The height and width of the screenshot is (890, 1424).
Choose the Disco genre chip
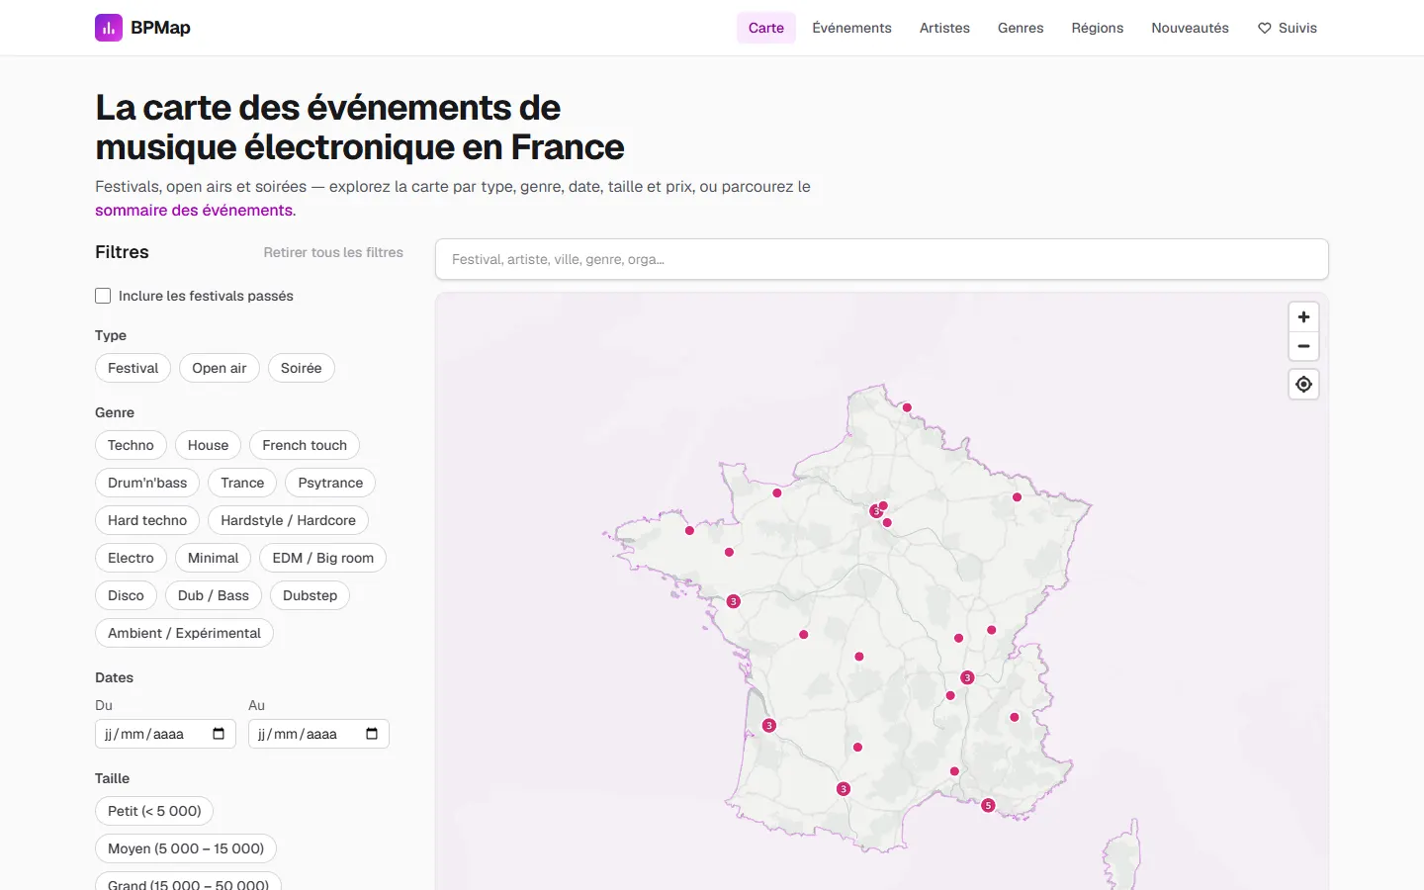[126, 595]
